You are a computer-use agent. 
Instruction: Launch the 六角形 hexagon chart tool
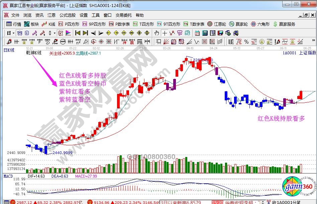tap(260, 24)
